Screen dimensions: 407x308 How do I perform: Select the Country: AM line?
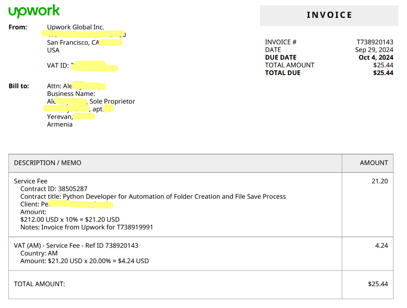(39, 253)
